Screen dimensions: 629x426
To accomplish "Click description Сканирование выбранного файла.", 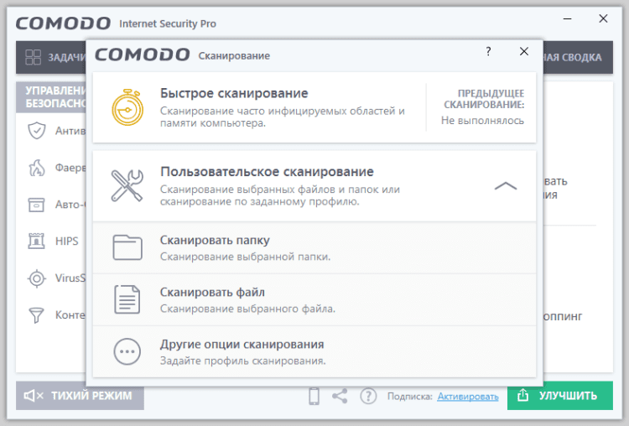I will [x=247, y=309].
